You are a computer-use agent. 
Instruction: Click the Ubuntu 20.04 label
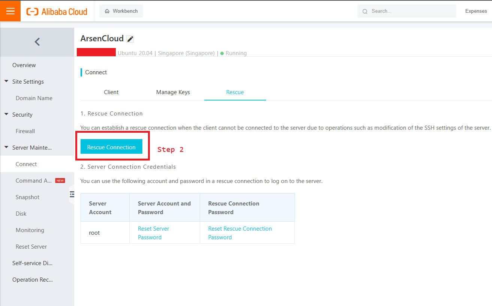[135, 53]
